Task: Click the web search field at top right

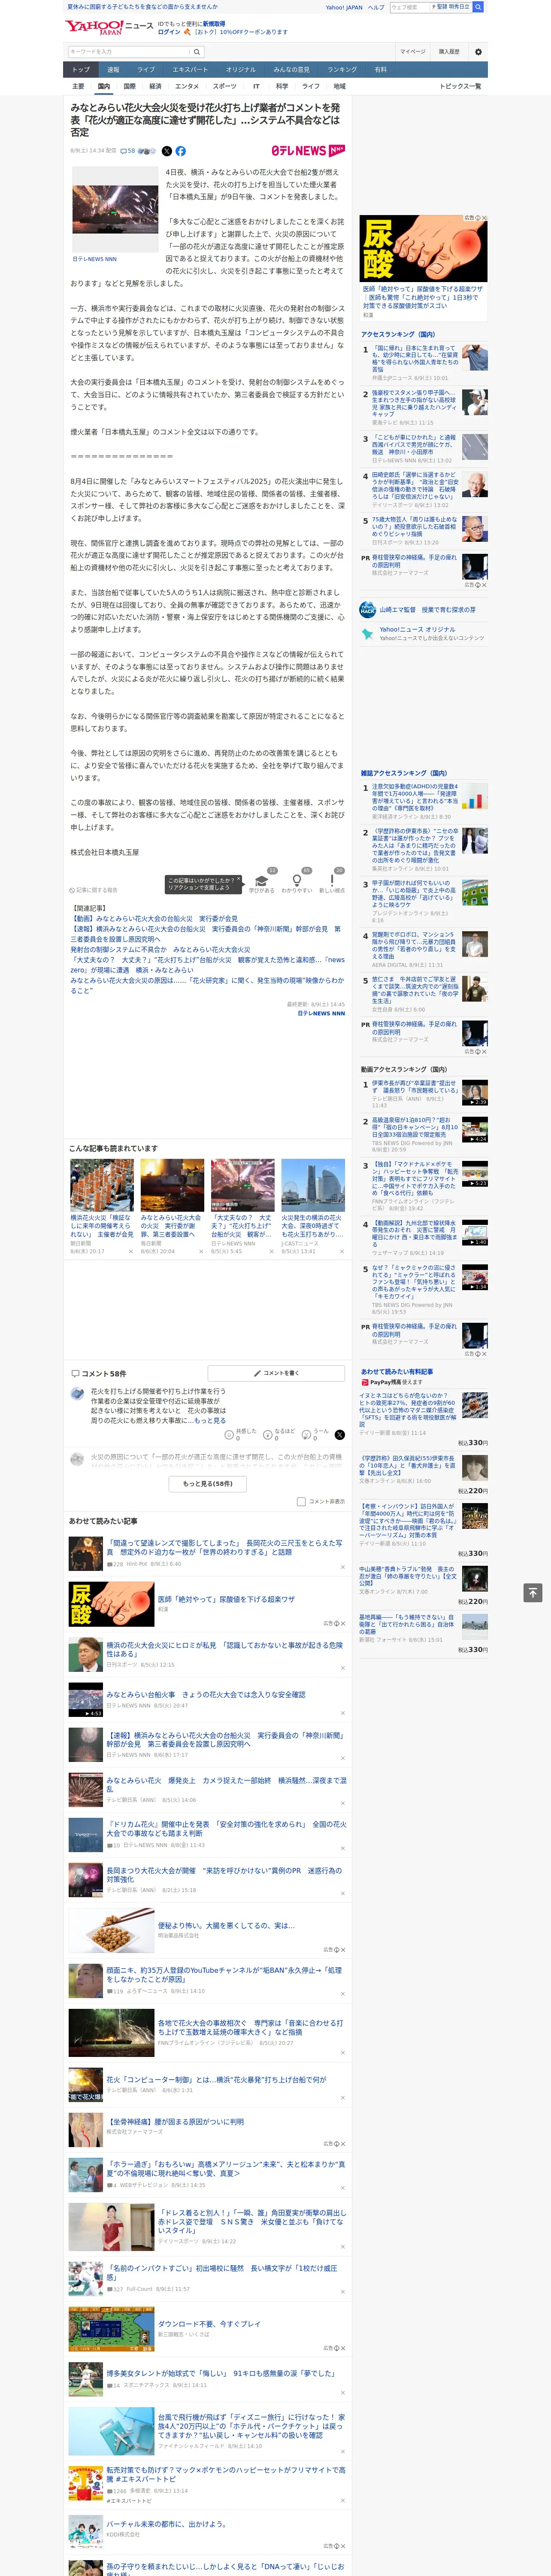Action: point(410,7)
